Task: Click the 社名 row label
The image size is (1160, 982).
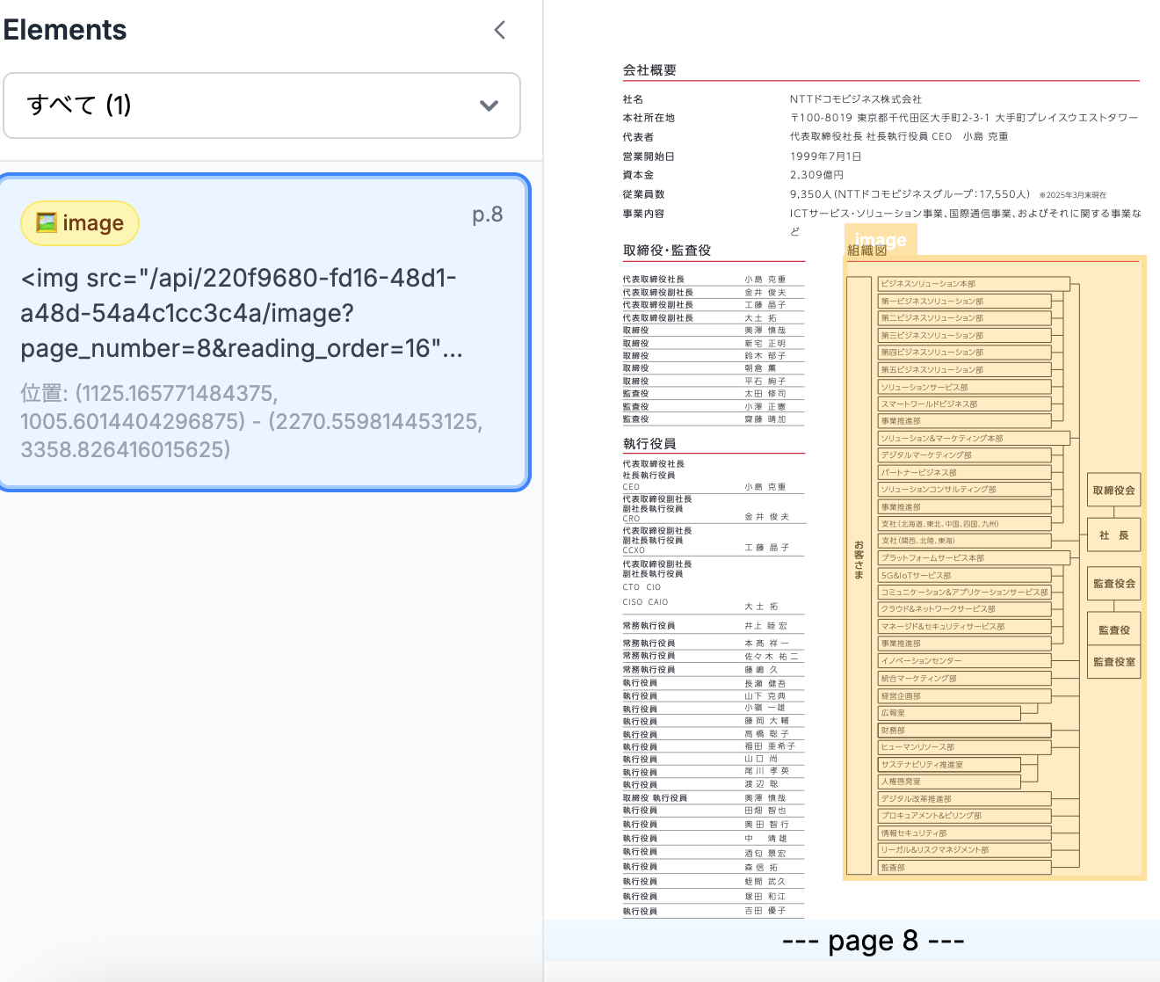Action: (633, 99)
